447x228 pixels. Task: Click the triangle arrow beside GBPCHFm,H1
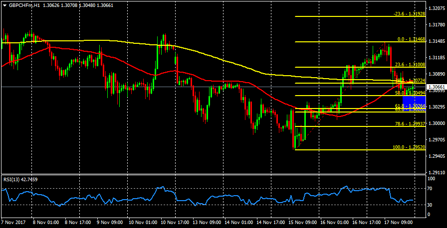click(4, 5)
